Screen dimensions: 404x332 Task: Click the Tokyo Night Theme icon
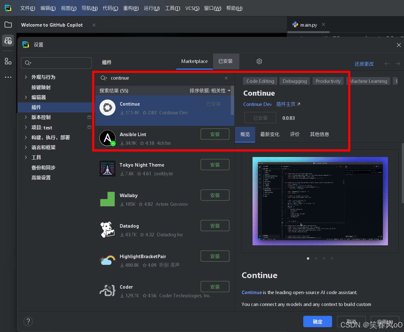pos(107,169)
